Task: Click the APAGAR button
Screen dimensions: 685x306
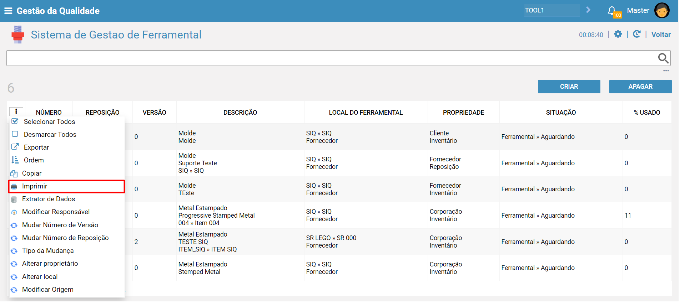Action: (x=640, y=87)
